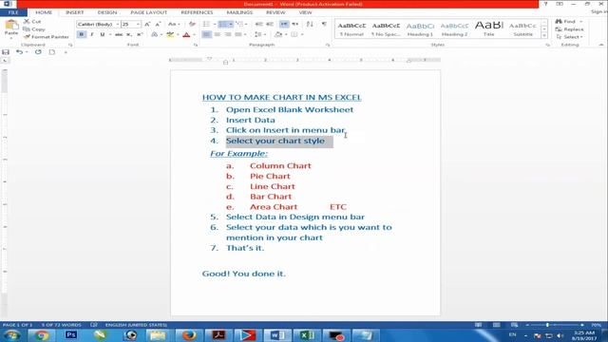Click the Paste icon
Screen dimensions: 608x342
11,26
